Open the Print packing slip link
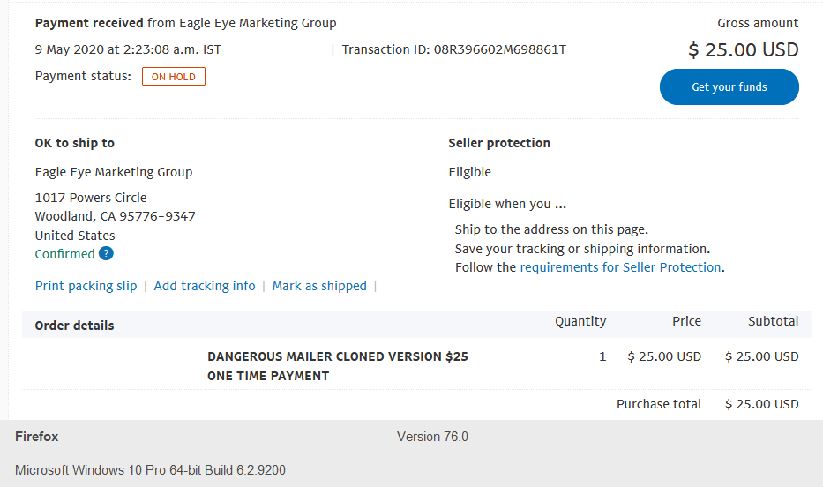Viewport: 823px width, 487px height. [86, 286]
